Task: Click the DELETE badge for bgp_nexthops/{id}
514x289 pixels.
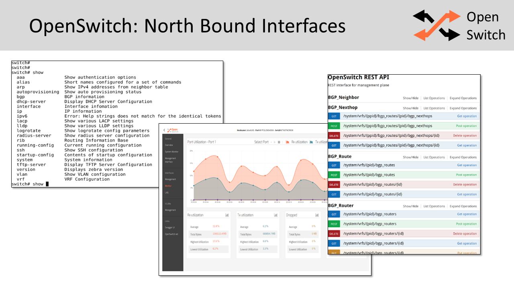Action: [x=334, y=136]
